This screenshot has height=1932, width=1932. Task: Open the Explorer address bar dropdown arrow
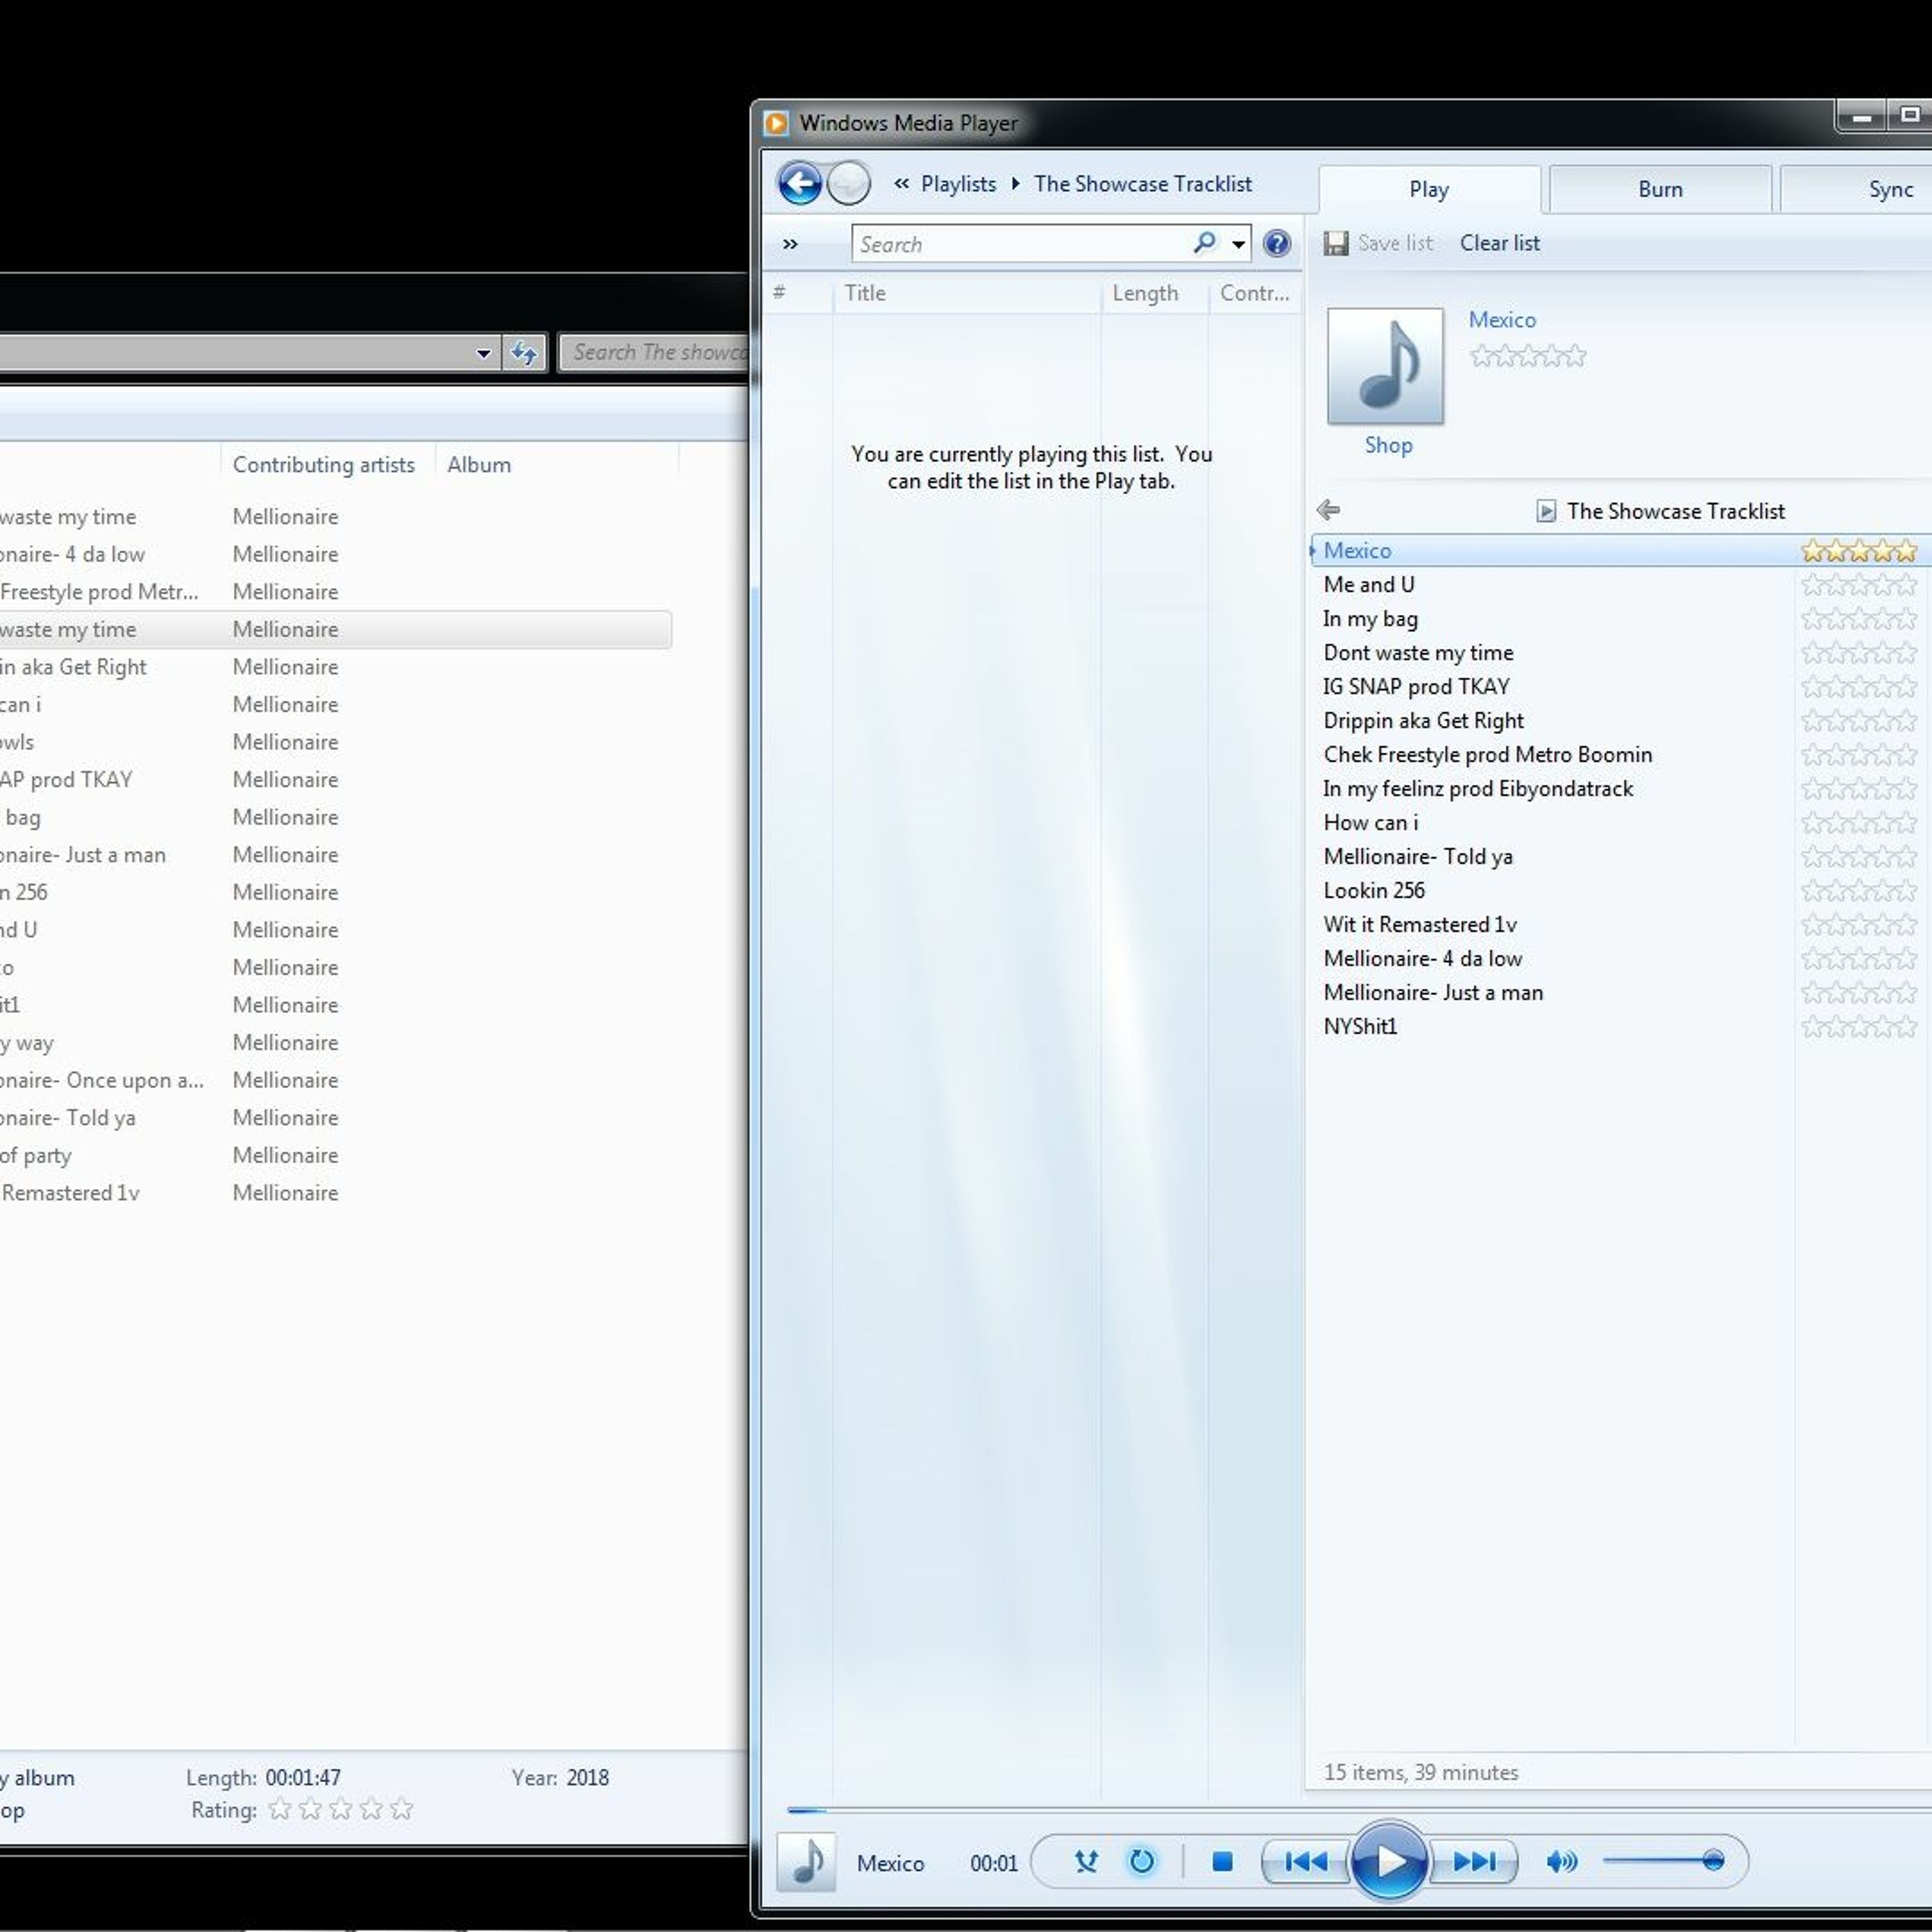coord(483,353)
